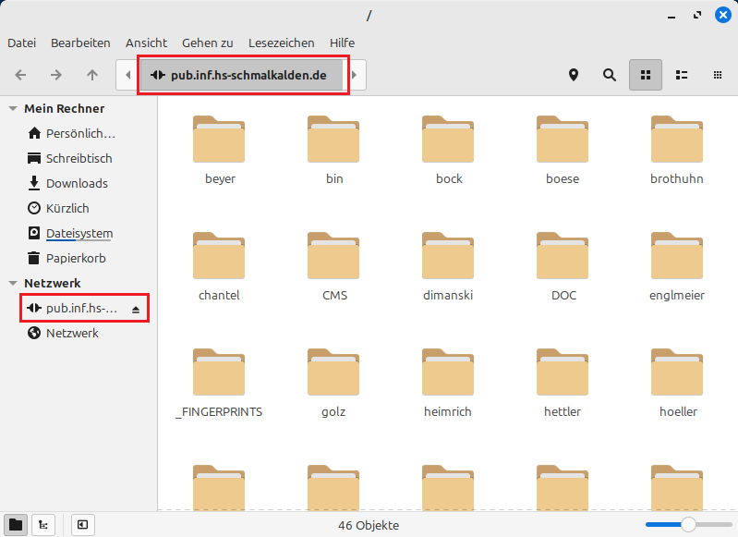Switch to list view

682,75
